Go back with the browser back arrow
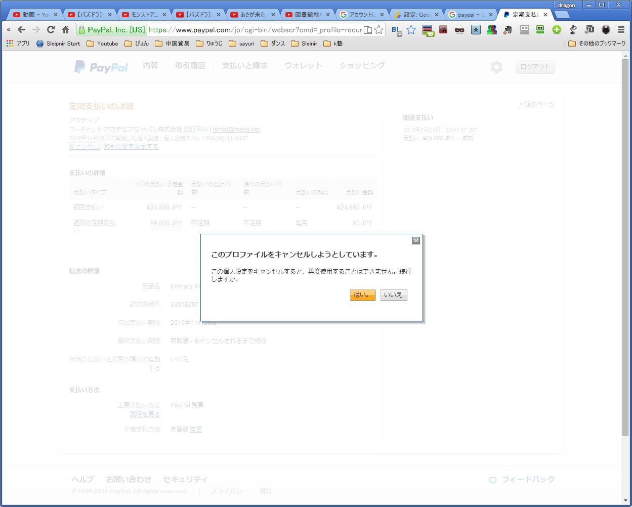Viewport: 632px width, 507px height. [x=21, y=30]
